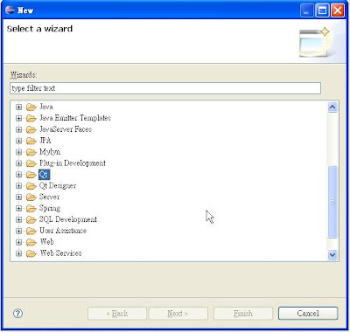Screen dimensions: 350x332
Task: Select Java Emitter Templates category
Action: [75, 118]
